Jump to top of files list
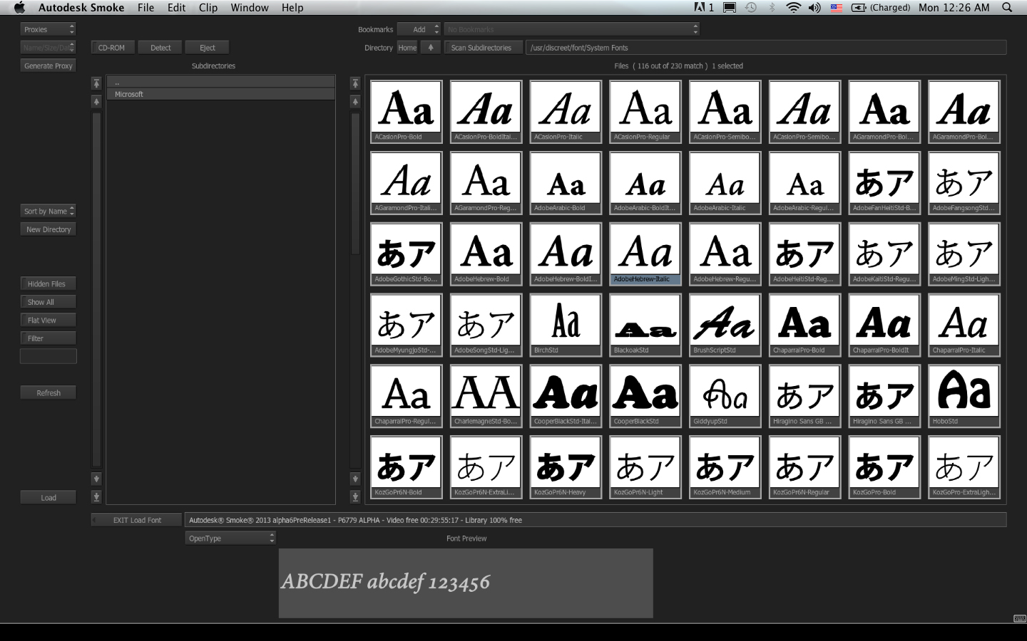Viewport: 1027px width, 641px height. click(355, 84)
